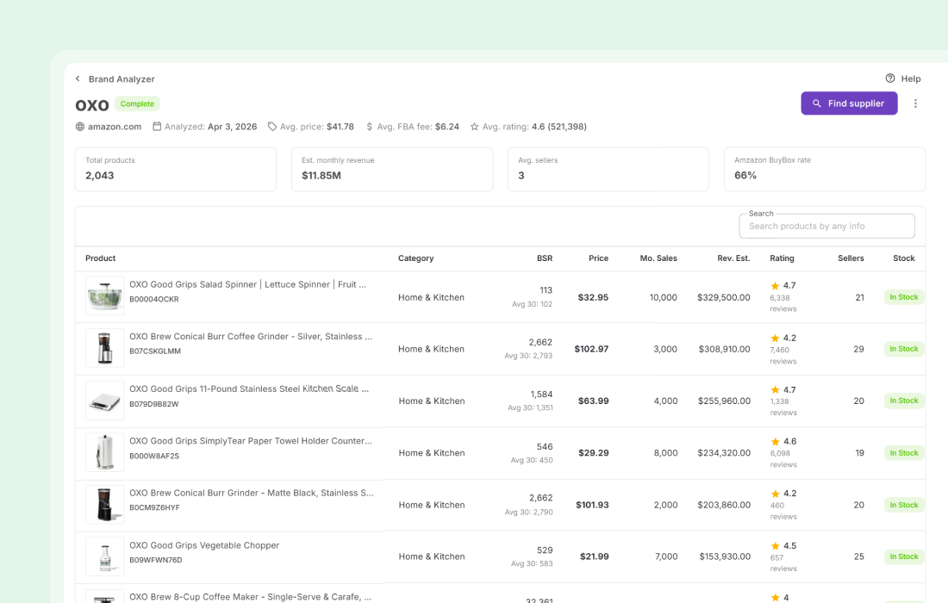Sort products by the Price column header
Screen dimensions: 948x603
pyautogui.click(x=598, y=258)
